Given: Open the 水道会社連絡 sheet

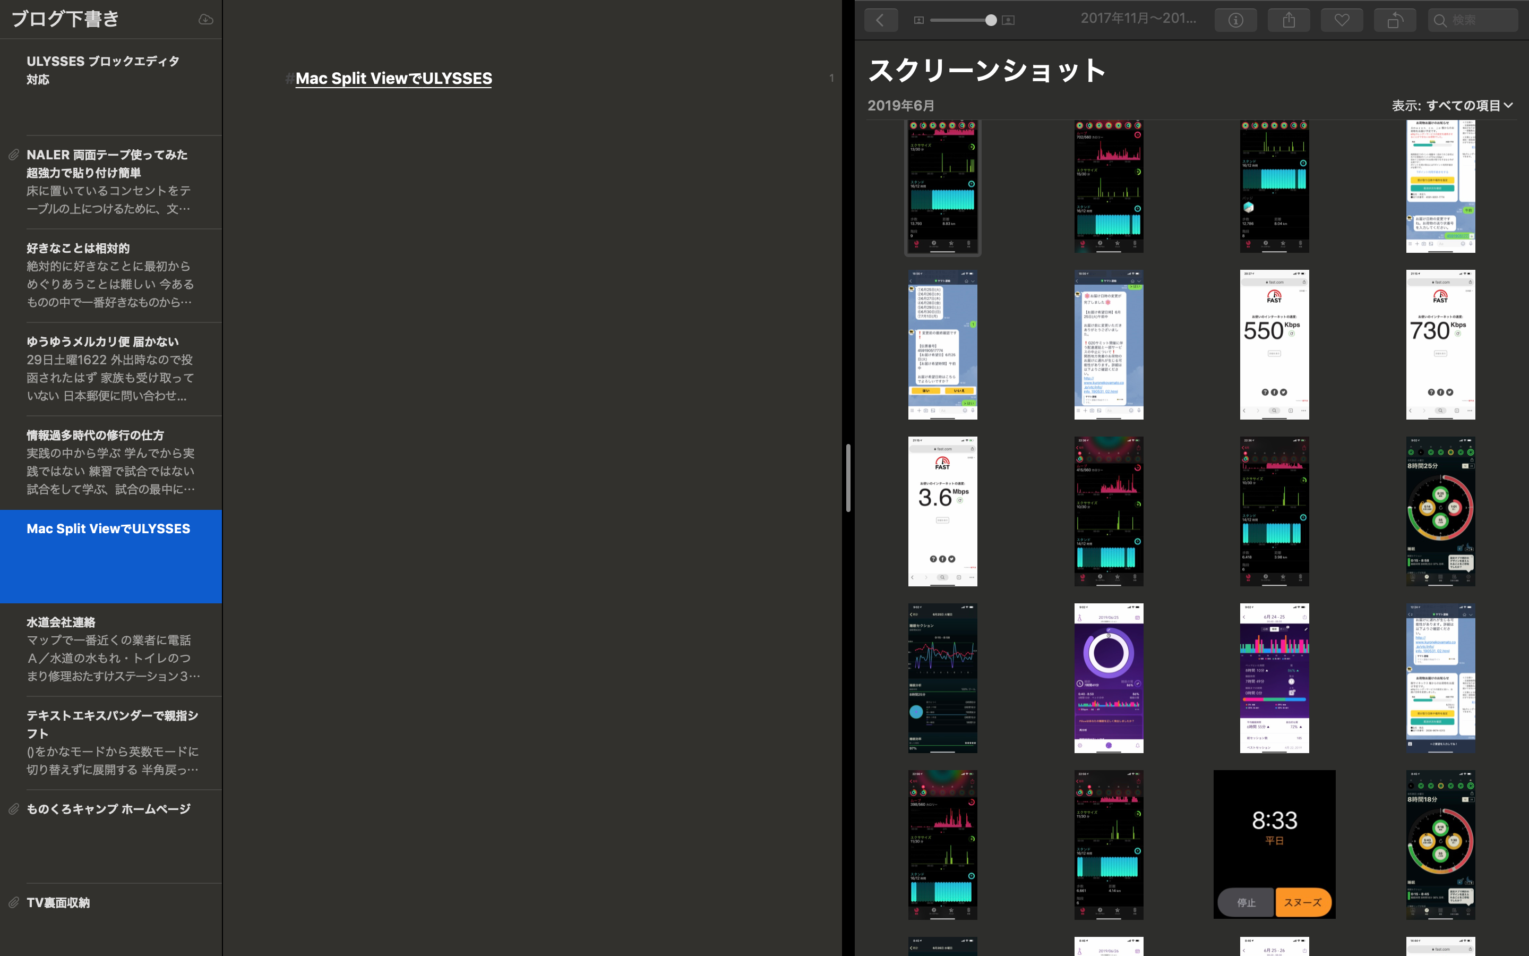Looking at the screenshot, I should pos(111,650).
